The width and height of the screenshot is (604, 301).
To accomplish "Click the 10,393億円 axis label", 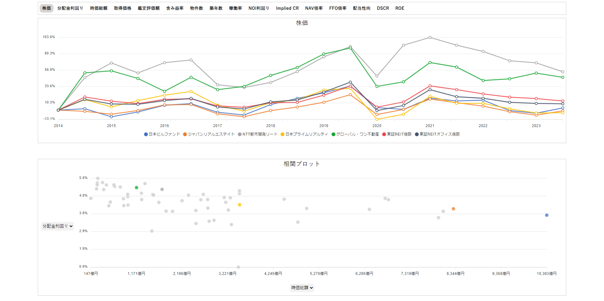I will click(547, 274).
